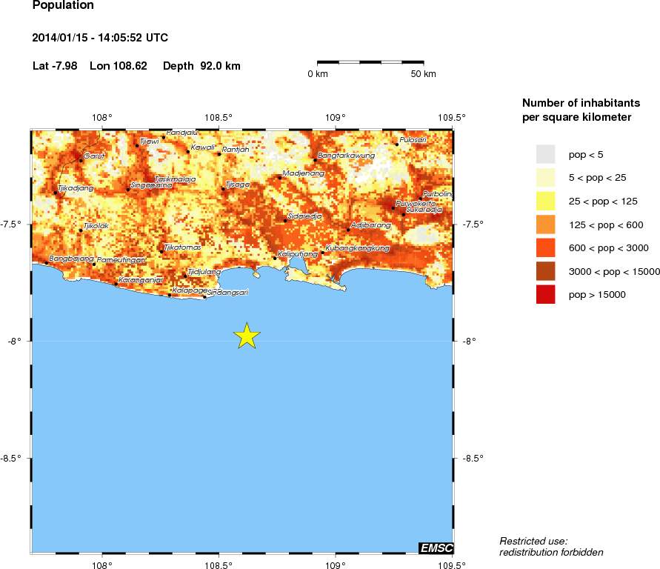Click the yellow earthquake epicenter star

pos(247,336)
